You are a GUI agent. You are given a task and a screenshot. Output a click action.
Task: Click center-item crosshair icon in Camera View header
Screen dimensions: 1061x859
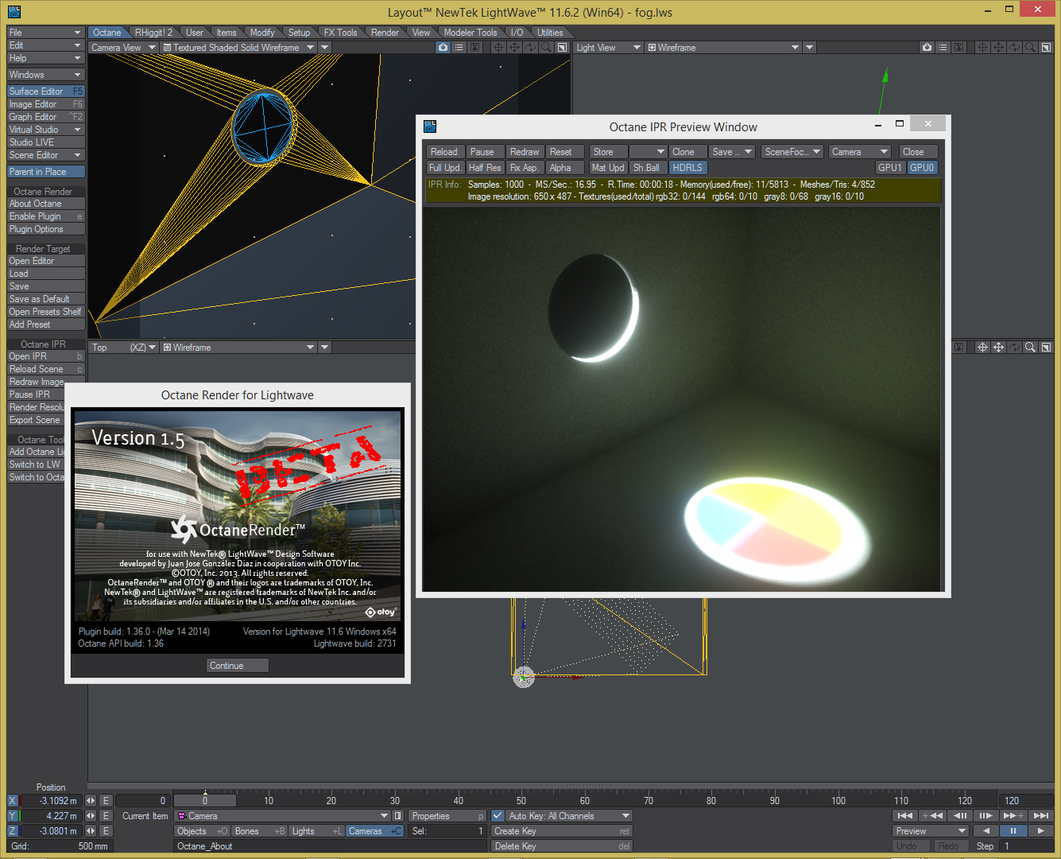pyautogui.click(x=498, y=48)
